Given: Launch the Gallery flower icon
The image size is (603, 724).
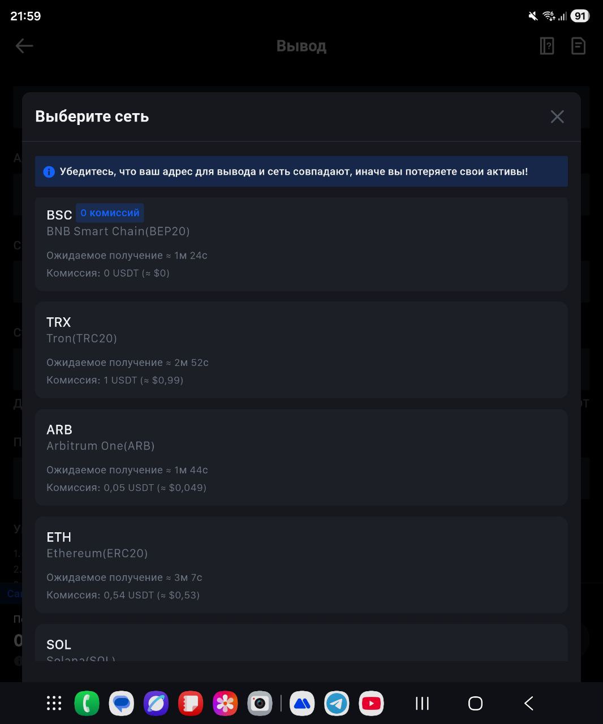Looking at the screenshot, I should coord(225,704).
